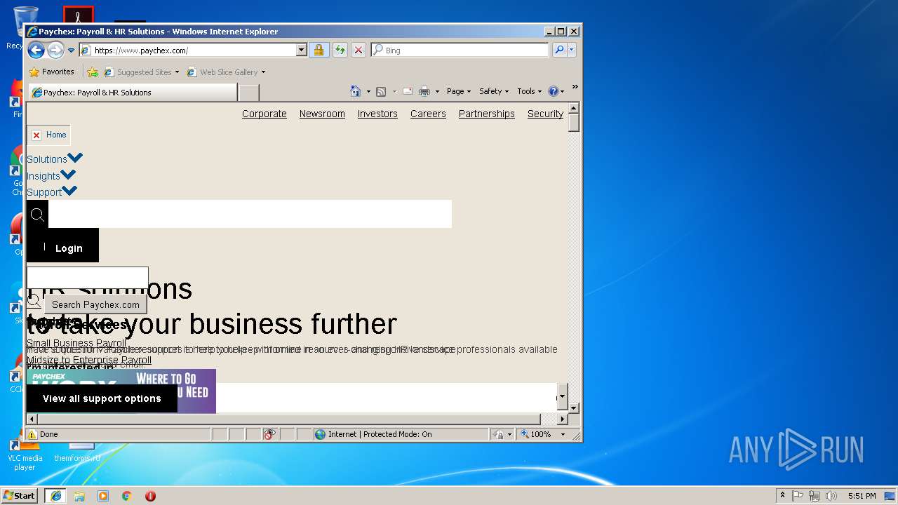Open Small Business Payroll link
This screenshot has height=505, width=898.
click(x=76, y=344)
